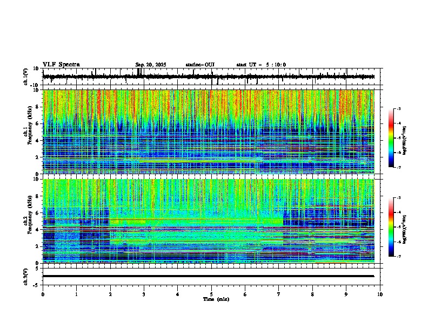The width and height of the screenshot is (428, 330).
Task: Click the "3" tick on Time axis
Action: (144, 294)
